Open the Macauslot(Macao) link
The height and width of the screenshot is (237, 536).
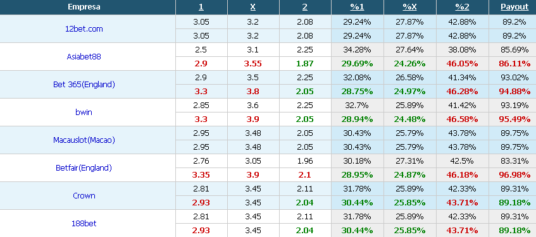(x=84, y=140)
